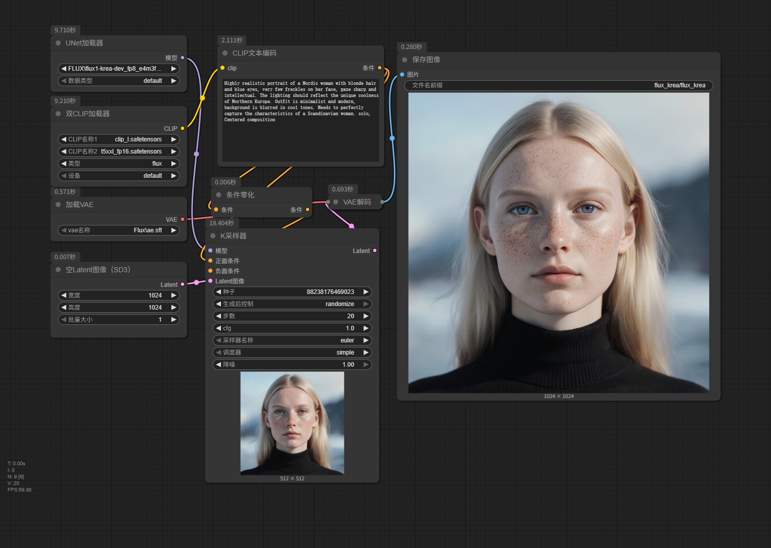Image resolution: width=771 pixels, height=548 pixels.
Task: Decrease 宽度 with the left arrow
Action: tap(64, 295)
